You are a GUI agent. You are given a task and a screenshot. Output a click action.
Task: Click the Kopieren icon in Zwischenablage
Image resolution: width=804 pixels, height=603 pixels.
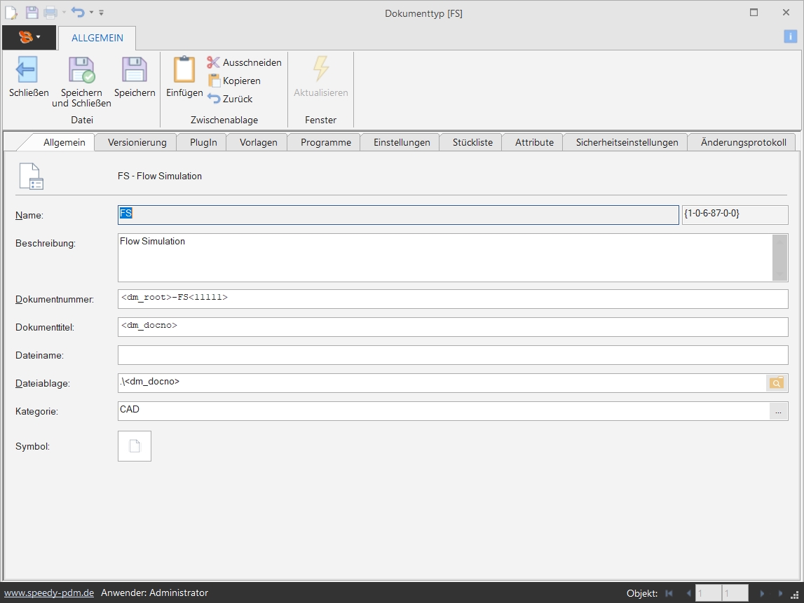click(x=214, y=81)
